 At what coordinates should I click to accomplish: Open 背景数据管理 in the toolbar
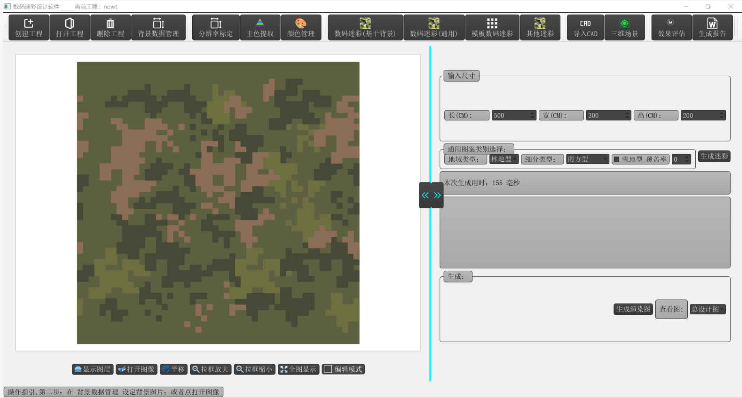(159, 27)
